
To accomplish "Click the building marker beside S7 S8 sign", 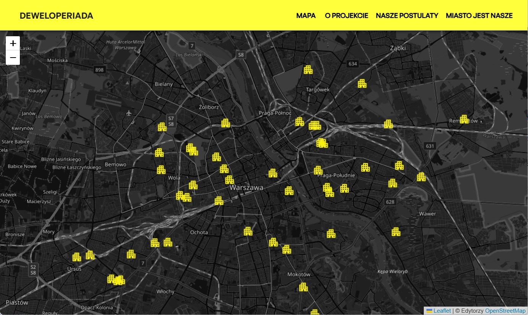I will [x=162, y=127].
